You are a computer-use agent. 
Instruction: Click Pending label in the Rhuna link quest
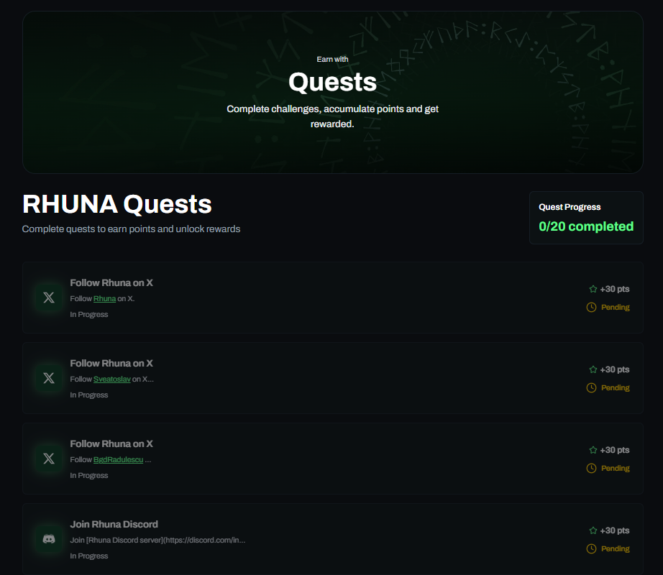point(616,308)
